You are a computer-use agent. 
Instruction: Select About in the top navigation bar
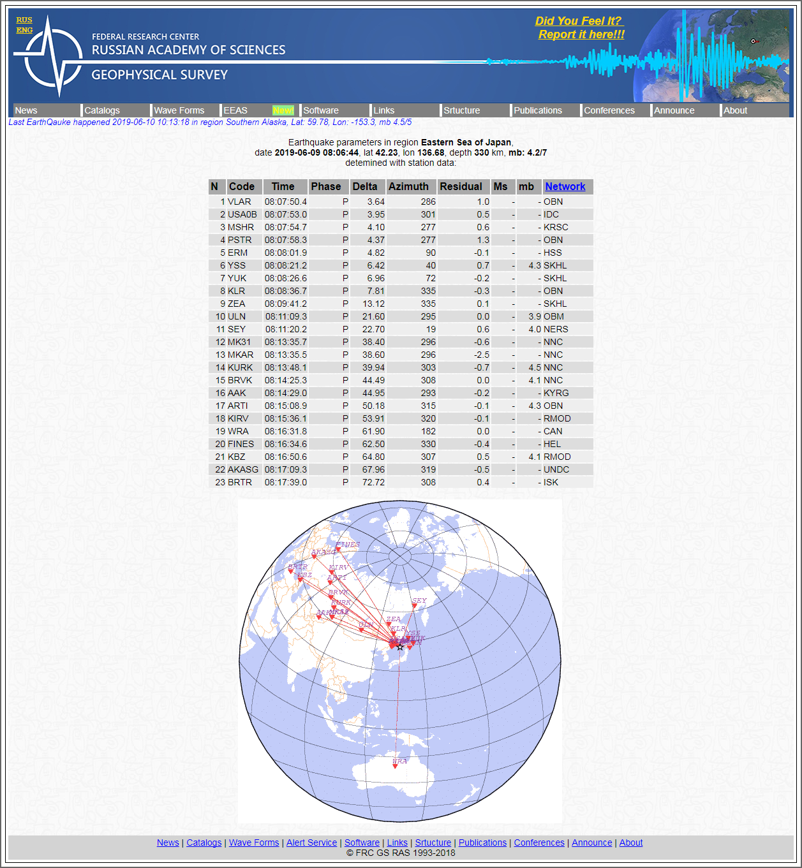click(x=735, y=110)
